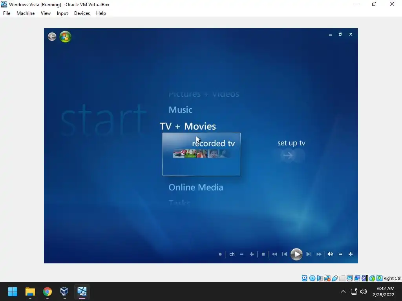Viewport: 402px width, 301px height.
Task: Open File Explorer from taskbar
Action: click(30, 292)
